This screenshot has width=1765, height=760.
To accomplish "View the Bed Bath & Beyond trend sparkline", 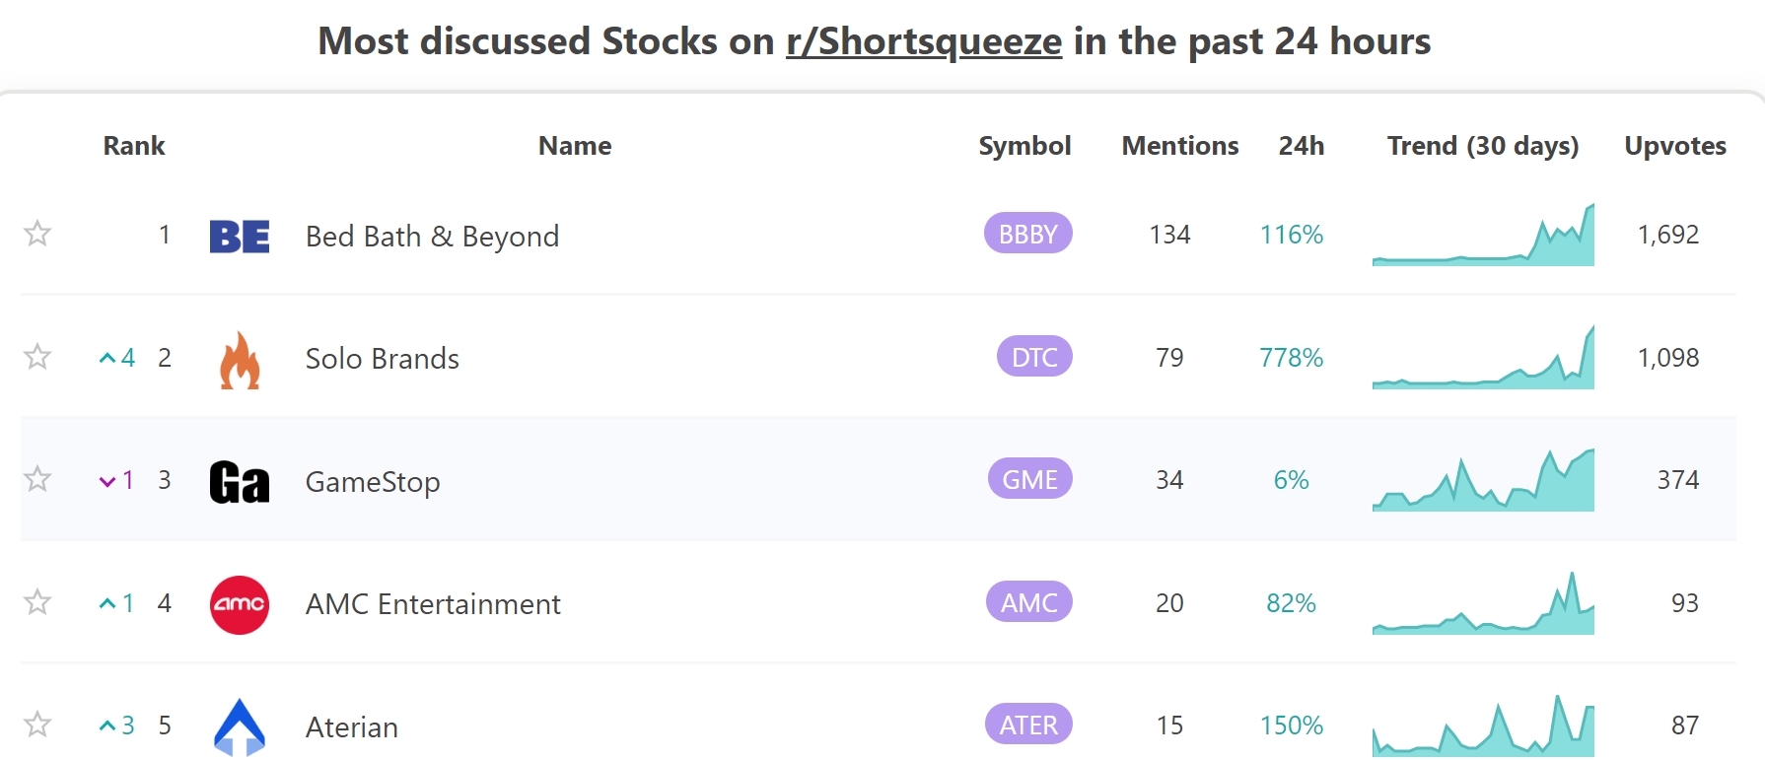I will 1483,237.
